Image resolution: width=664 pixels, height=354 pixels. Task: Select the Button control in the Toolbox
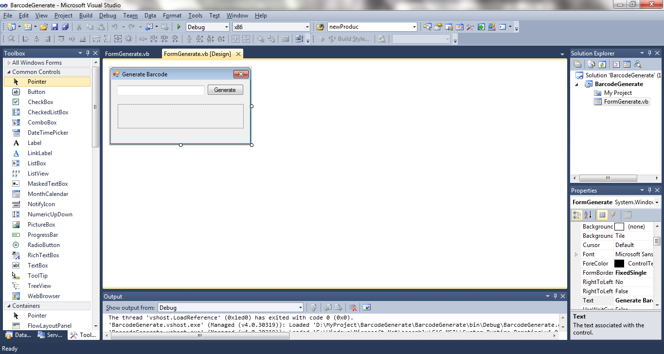36,91
